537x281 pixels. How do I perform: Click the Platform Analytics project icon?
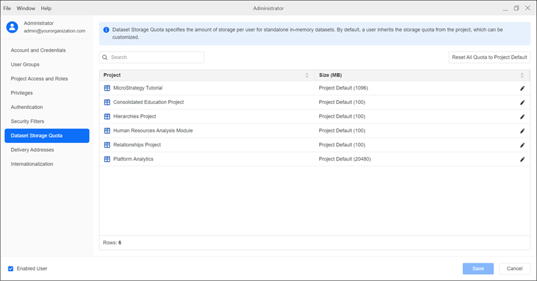click(107, 159)
